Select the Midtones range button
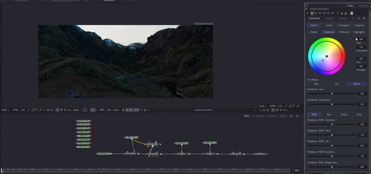The width and height of the screenshot is (371, 174). (344, 32)
